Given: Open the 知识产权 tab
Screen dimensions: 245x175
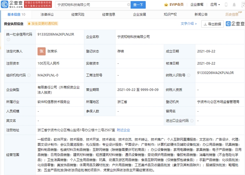Looking at the screenshot, I should [170, 14].
